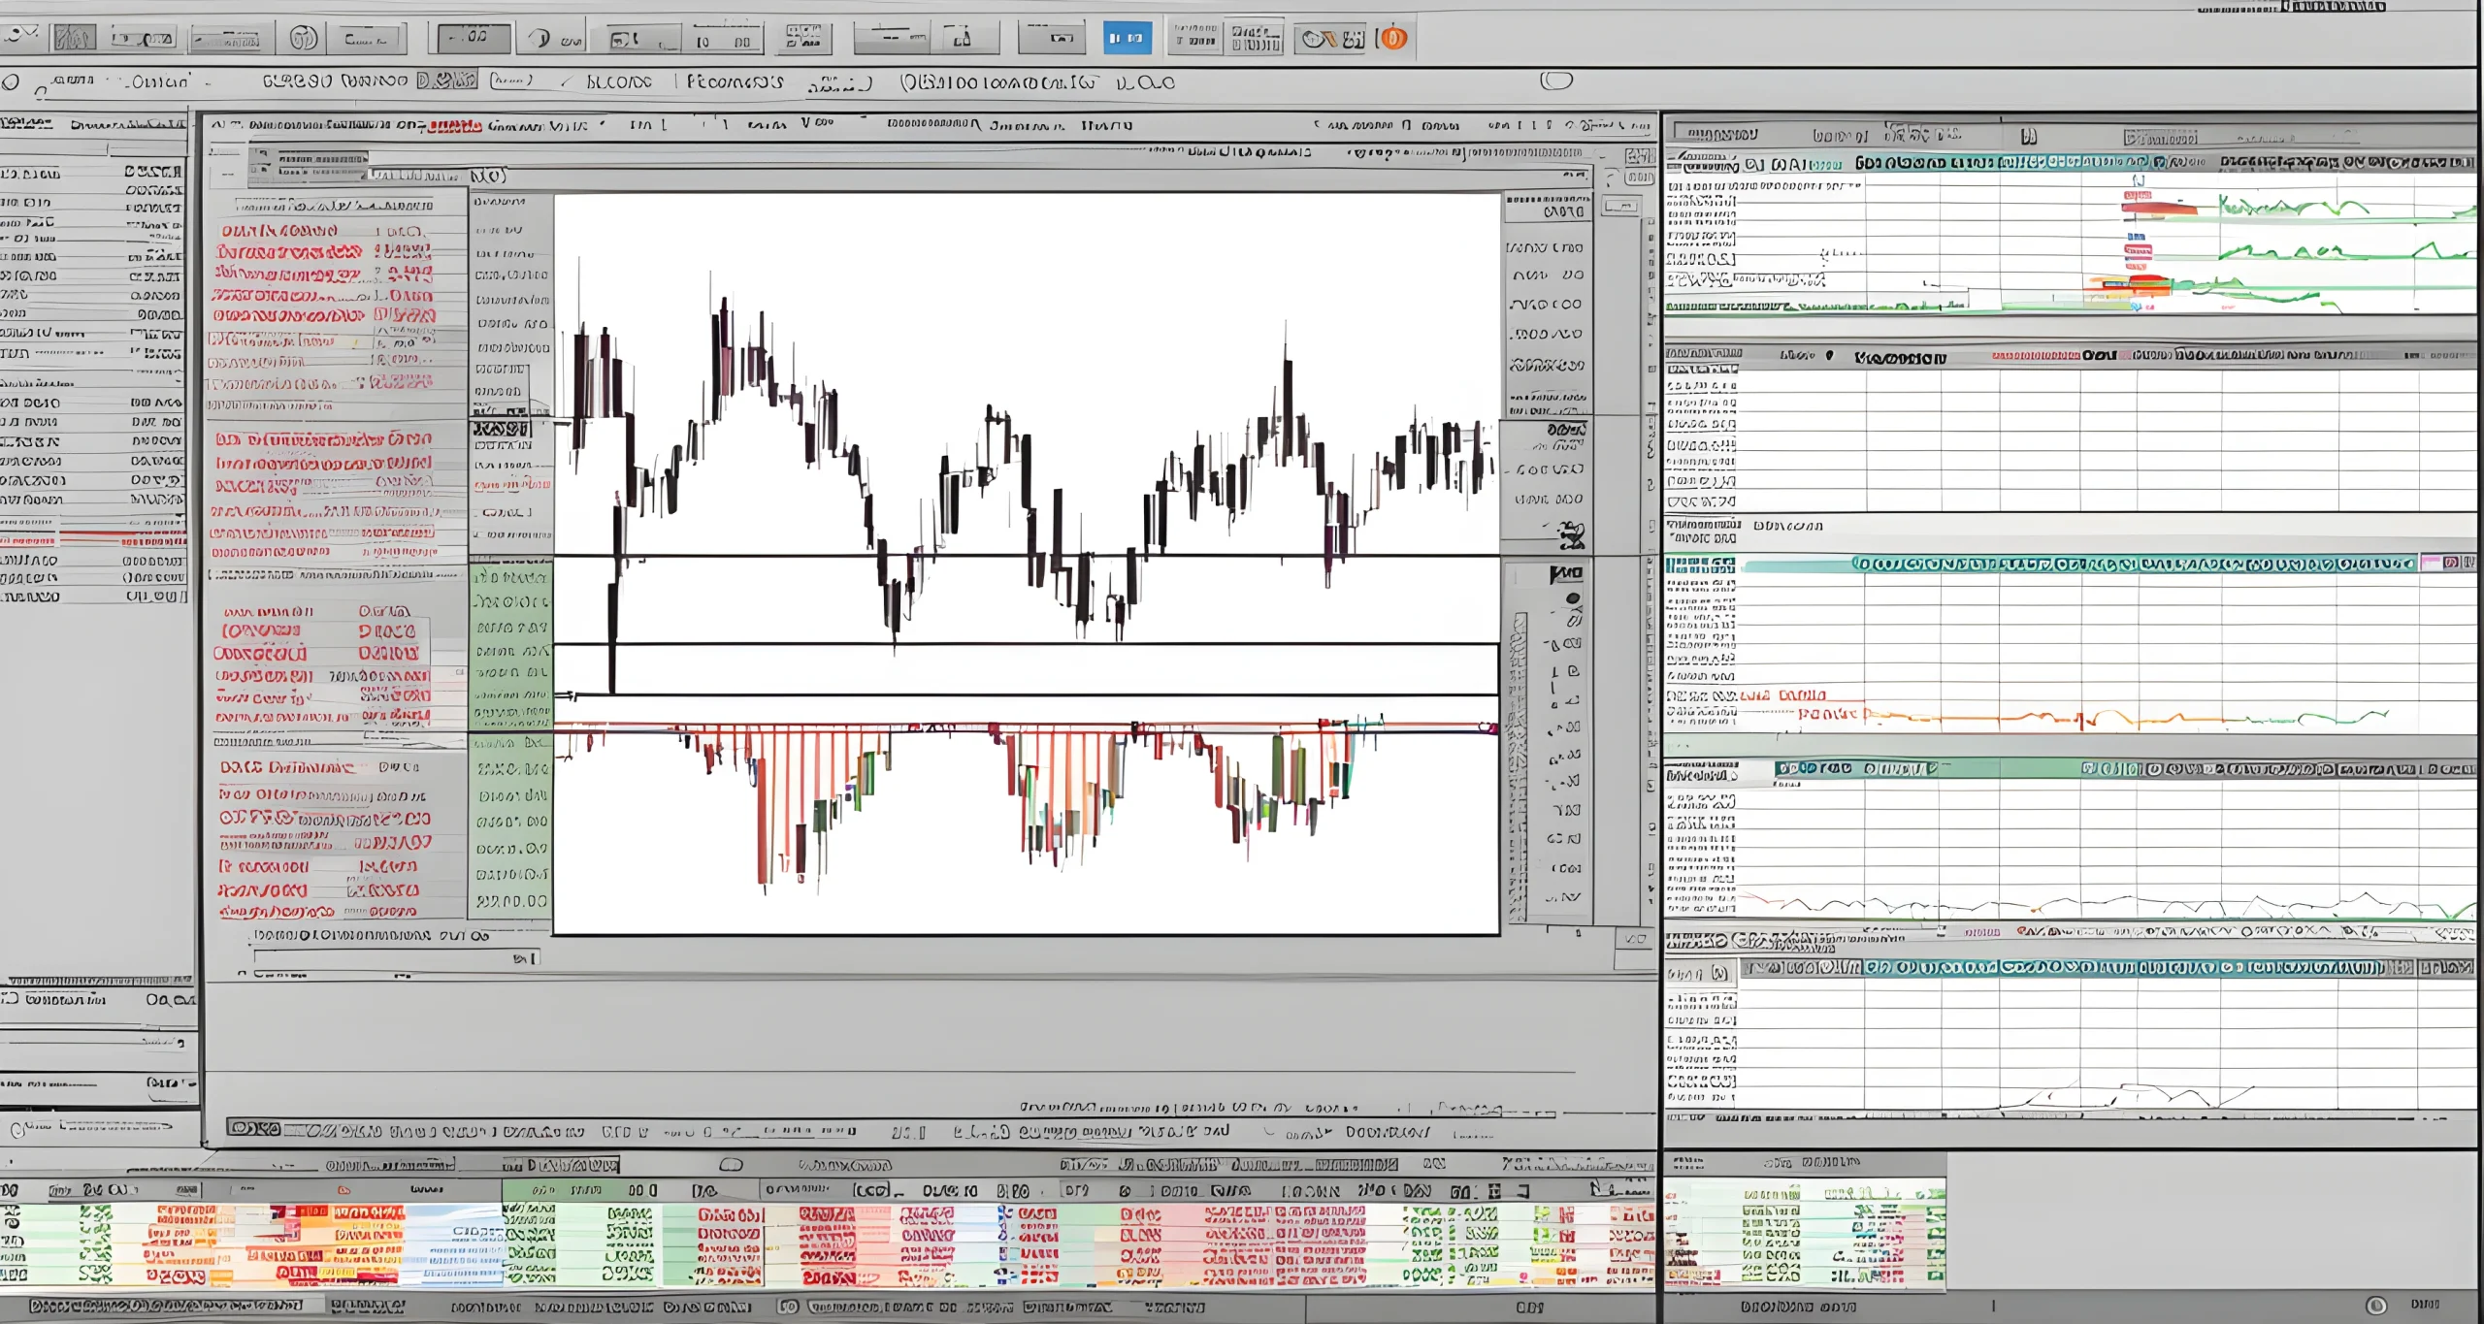
Task: Select the hatched chart icon near the toolbar's left
Action: 74,38
